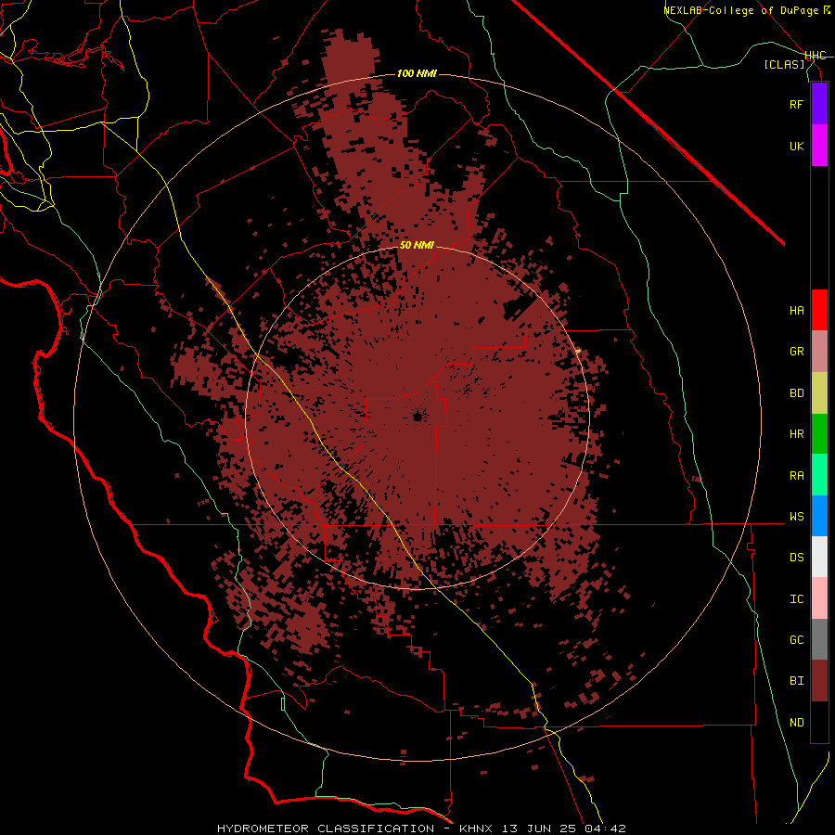Image resolution: width=835 pixels, height=835 pixels.
Task: Click the NEXLAB-College of DuPage credit text
Action: [x=746, y=10]
